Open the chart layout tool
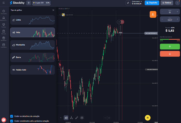 coord(82,118)
